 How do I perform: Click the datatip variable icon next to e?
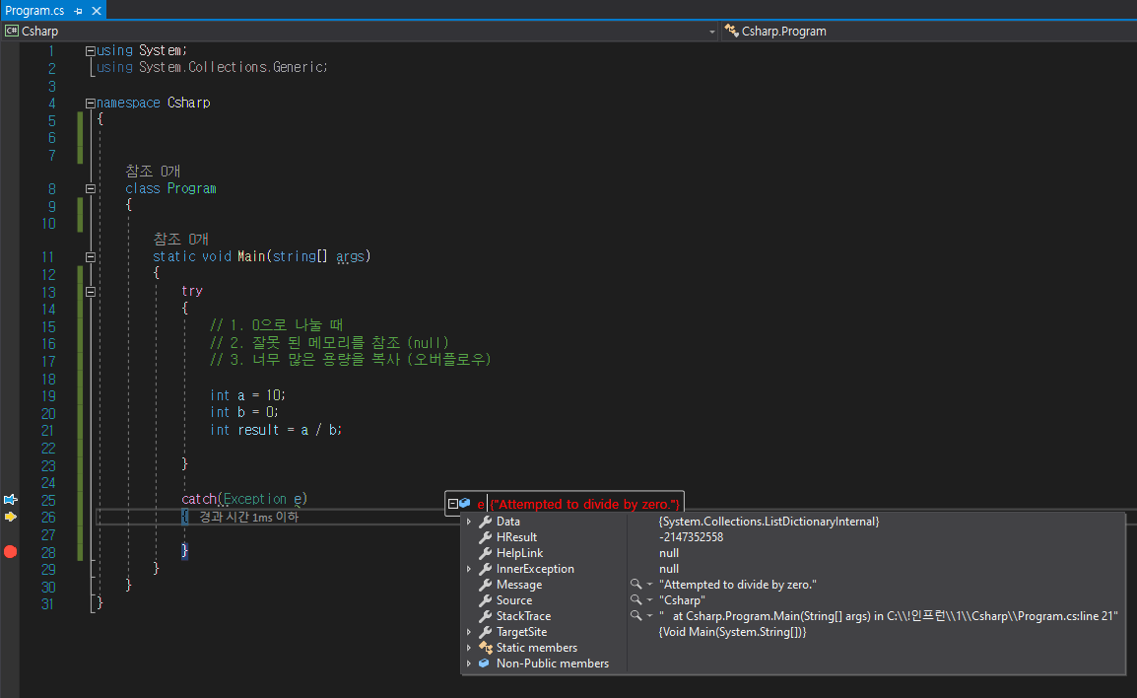(x=465, y=503)
